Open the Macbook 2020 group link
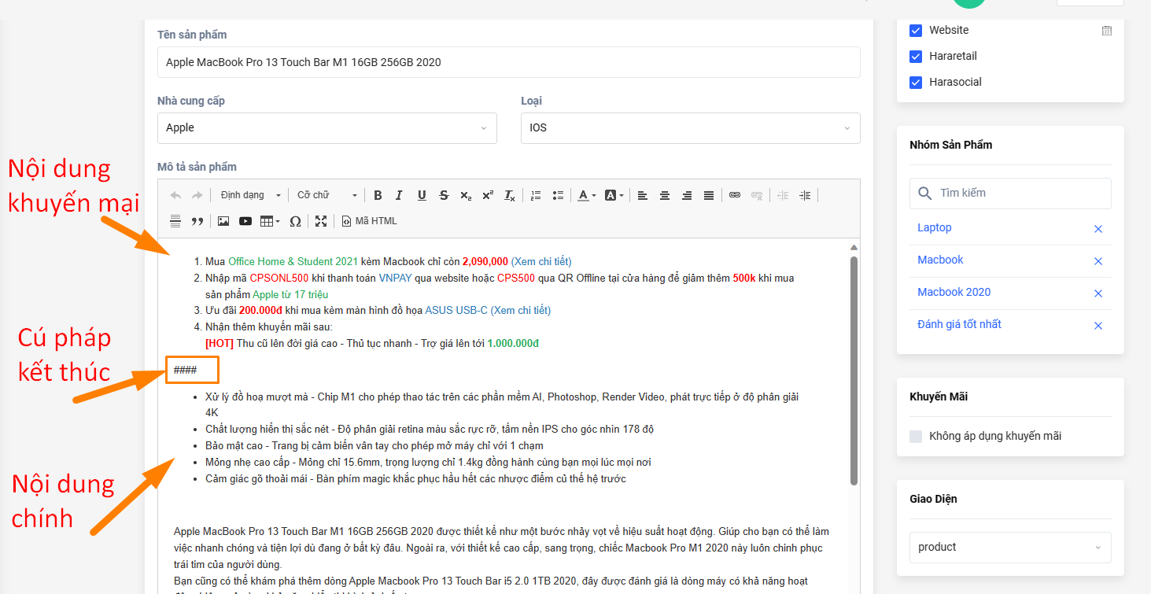Screen dimensions: 1151x594 (x=954, y=292)
